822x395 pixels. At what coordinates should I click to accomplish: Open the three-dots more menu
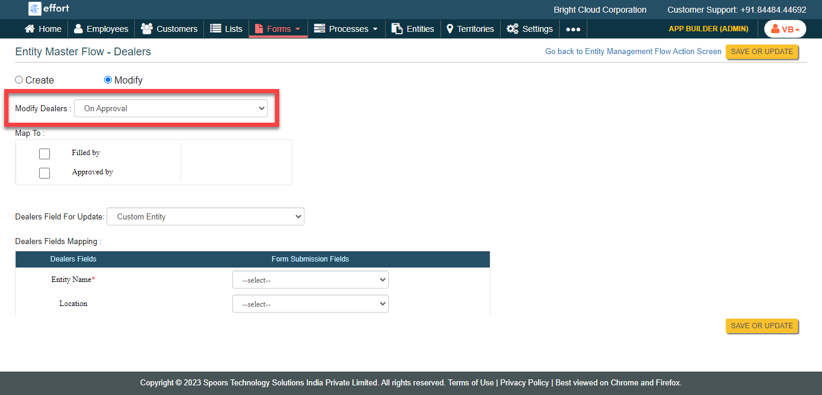pyautogui.click(x=573, y=29)
